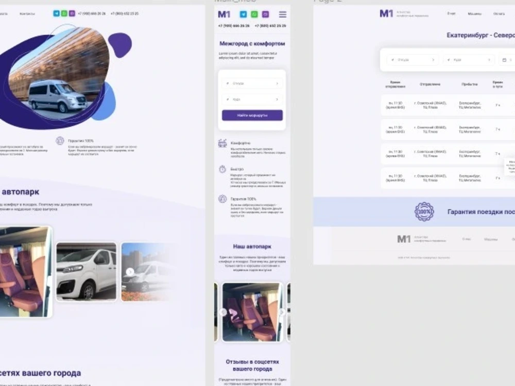515x386 pixels.
Task: Click the M1 logo in Page 2 header
Action: point(386,13)
